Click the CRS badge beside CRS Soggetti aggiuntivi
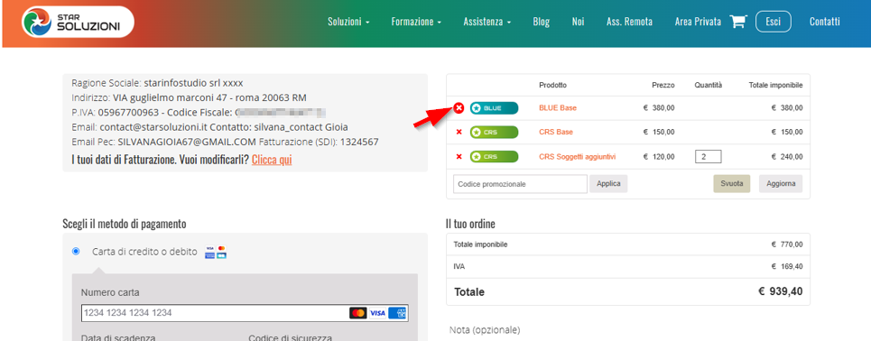This screenshot has width=871, height=341. tap(494, 157)
